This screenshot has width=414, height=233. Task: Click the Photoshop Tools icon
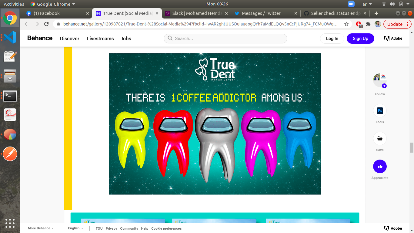pyautogui.click(x=380, y=111)
